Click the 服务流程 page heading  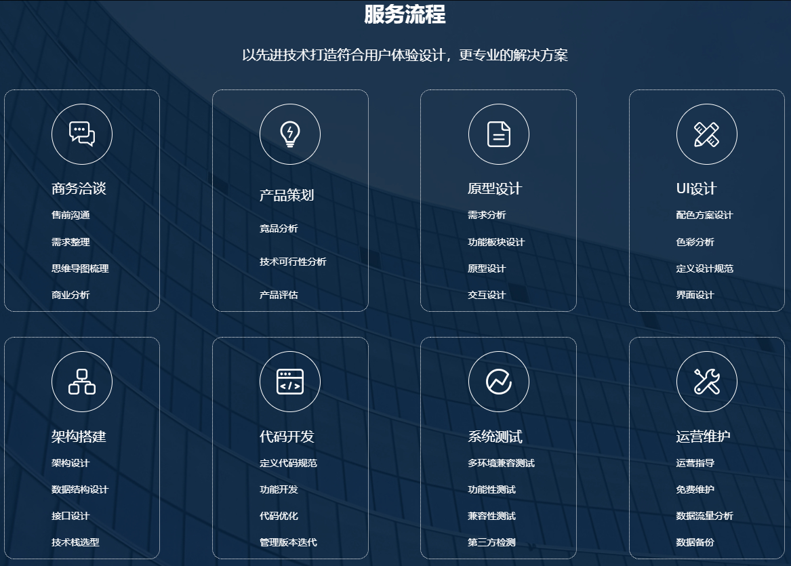click(405, 14)
